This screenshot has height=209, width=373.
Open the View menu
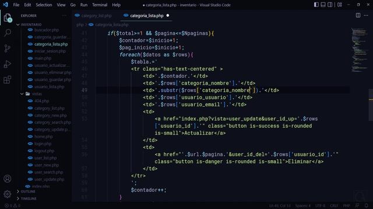coord(61,5)
